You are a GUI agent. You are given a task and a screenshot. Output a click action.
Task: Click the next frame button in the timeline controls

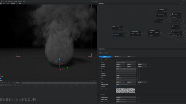click(x=6, y=83)
